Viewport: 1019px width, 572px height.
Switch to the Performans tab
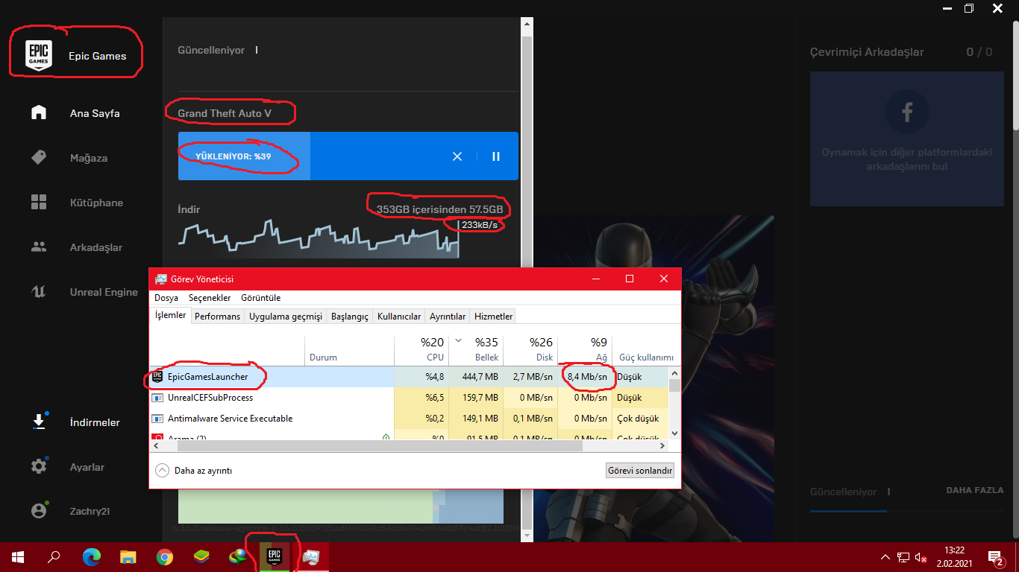coord(218,317)
